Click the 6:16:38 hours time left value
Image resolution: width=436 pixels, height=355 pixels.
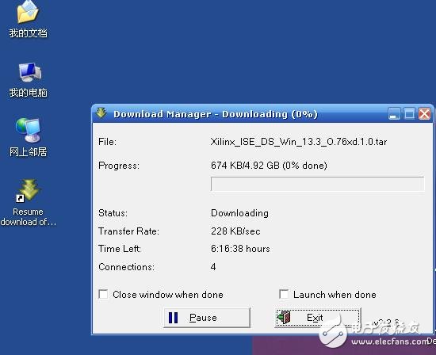pyautogui.click(x=240, y=249)
